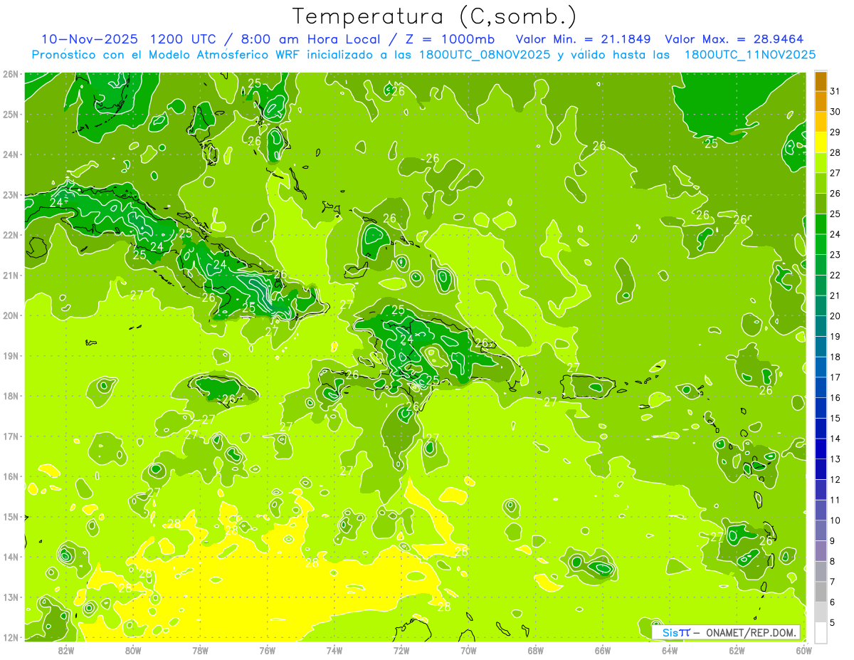Click the 'Valor Min. = 21.1849' text

[585, 39]
